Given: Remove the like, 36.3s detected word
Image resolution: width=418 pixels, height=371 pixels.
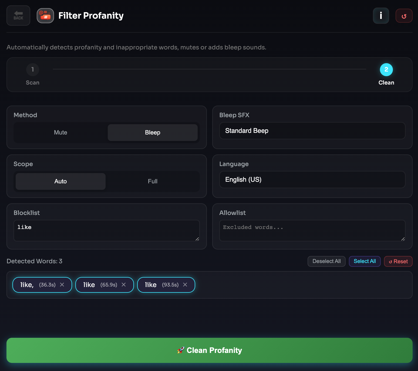Looking at the screenshot, I should [x=62, y=285].
